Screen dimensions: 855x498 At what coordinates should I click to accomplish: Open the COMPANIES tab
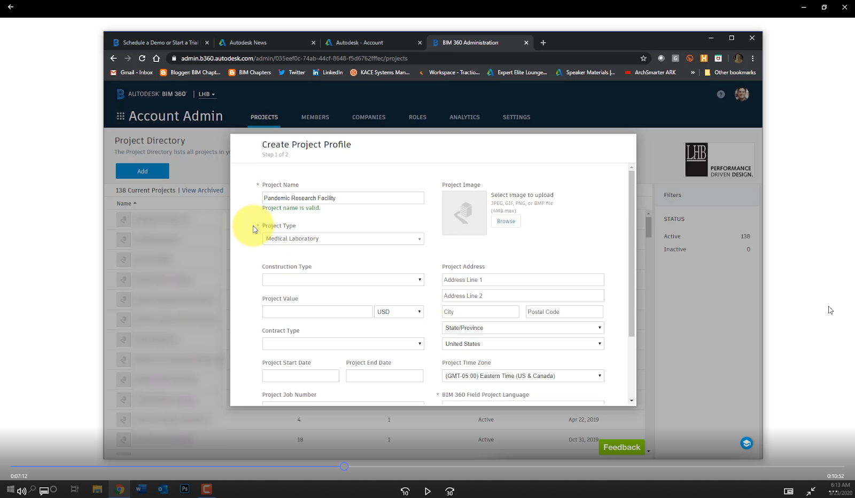(369, 117)
